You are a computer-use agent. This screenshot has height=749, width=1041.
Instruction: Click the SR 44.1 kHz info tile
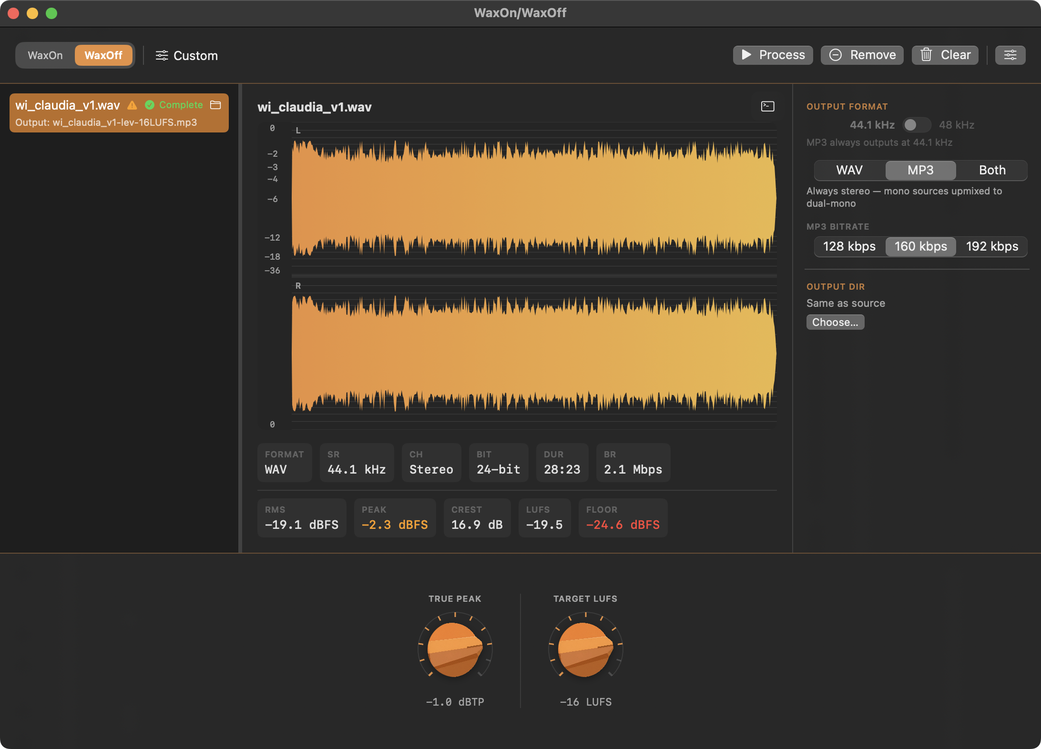point(357,462)
